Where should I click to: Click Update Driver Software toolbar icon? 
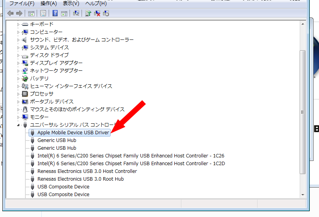click(88, 14)
